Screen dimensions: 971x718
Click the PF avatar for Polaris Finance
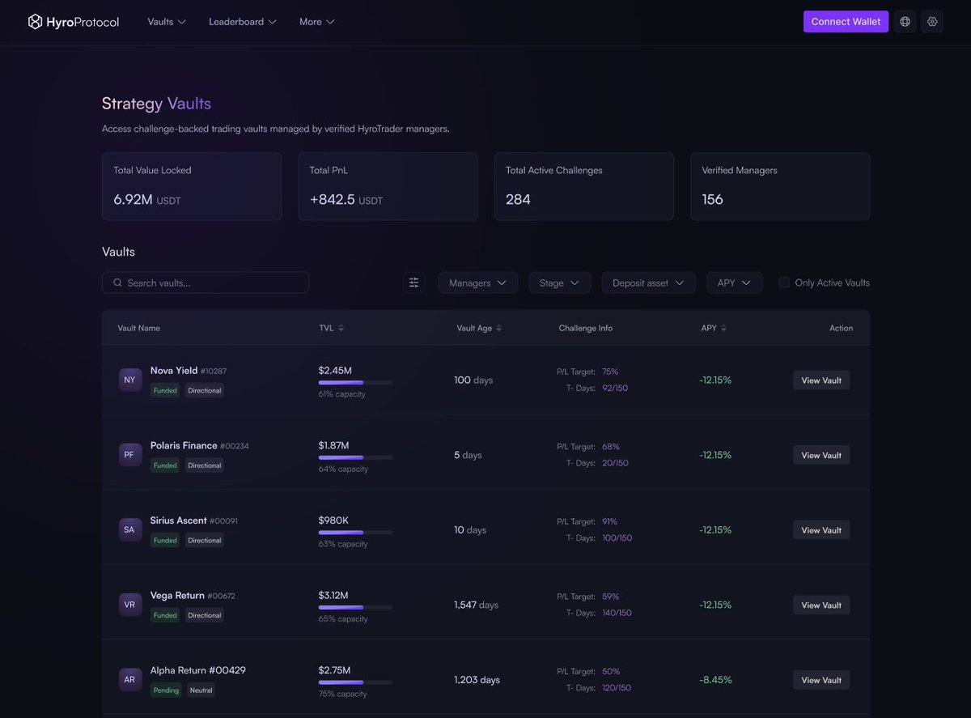pyautogui.click(x=130, y=455)
